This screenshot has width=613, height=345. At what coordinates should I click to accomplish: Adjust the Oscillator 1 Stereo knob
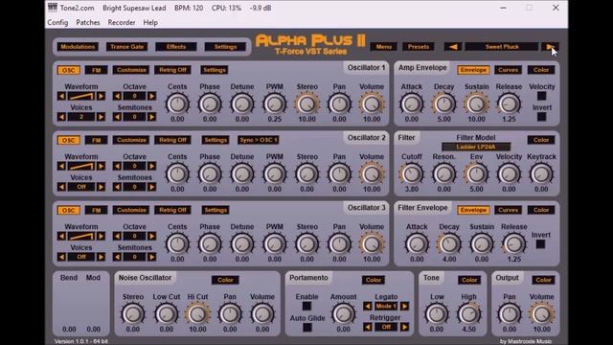(x=306, y=104)
